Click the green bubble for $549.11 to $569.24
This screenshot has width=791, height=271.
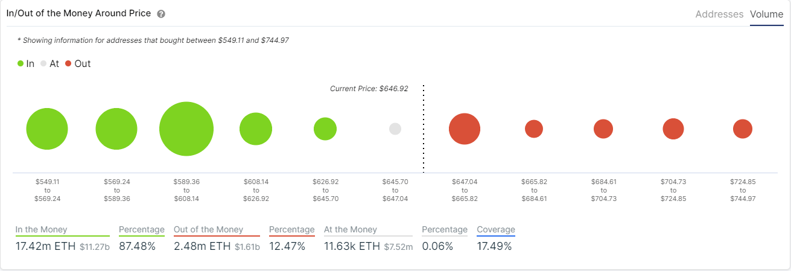pyautogui.click(x=47, y=129)
